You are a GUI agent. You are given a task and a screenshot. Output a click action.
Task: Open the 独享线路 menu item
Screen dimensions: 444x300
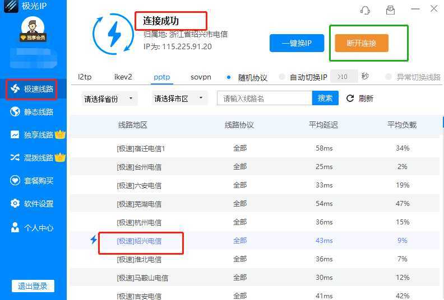pos(33,134)
